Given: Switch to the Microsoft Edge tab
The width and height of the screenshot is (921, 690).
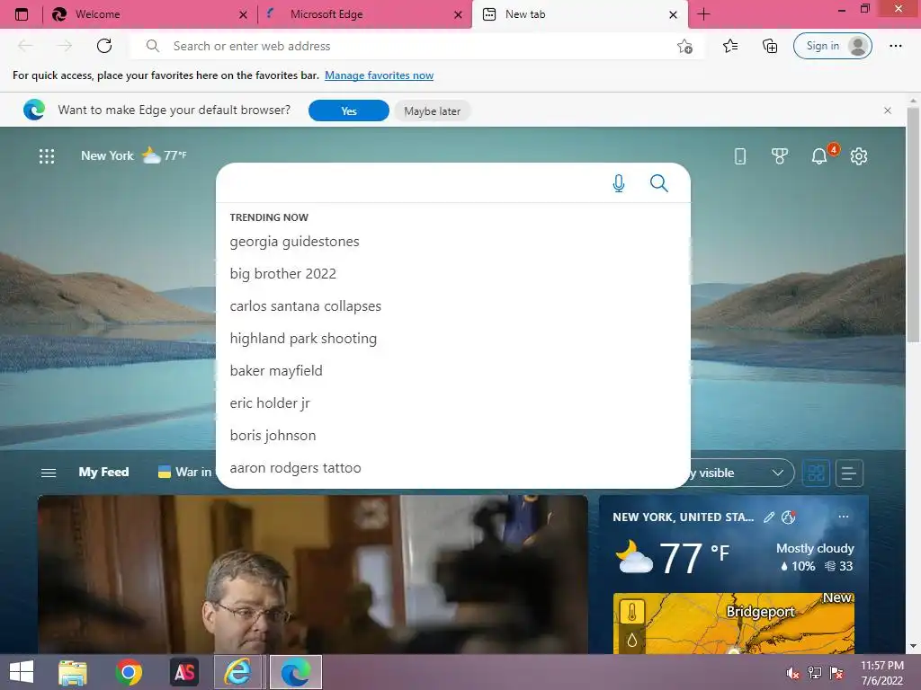Looking at the screenshot, I should point(364,14).
